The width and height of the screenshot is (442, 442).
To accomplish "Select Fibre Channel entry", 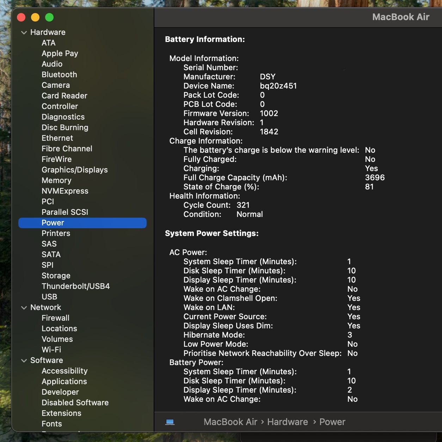I will coord(67,149).
